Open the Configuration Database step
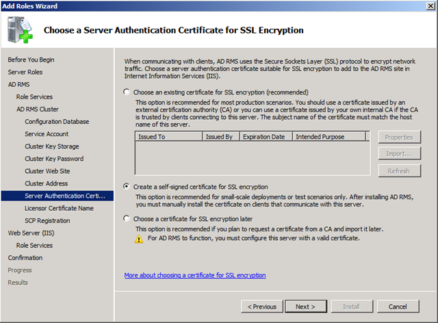Image resolution: width=438 pixels, height=323 pixels. pyautogui.click(x=57, y=122)
